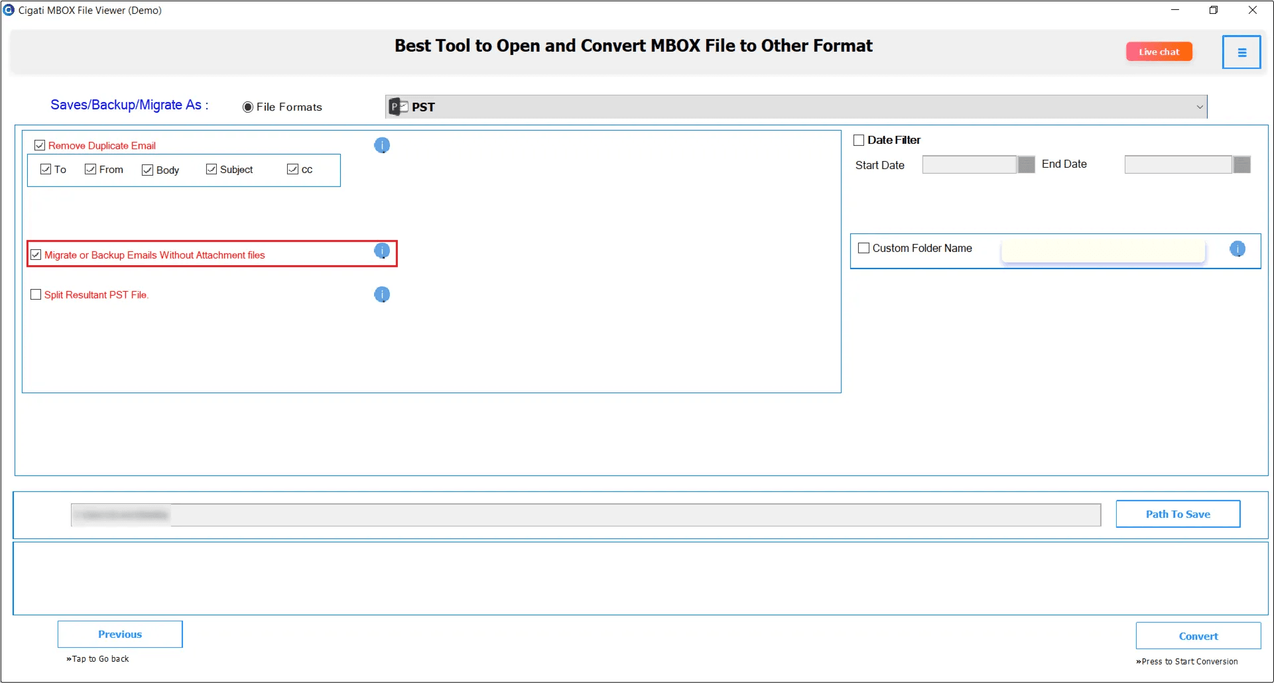Enable the Date Filter checkbox

(859, 140)
